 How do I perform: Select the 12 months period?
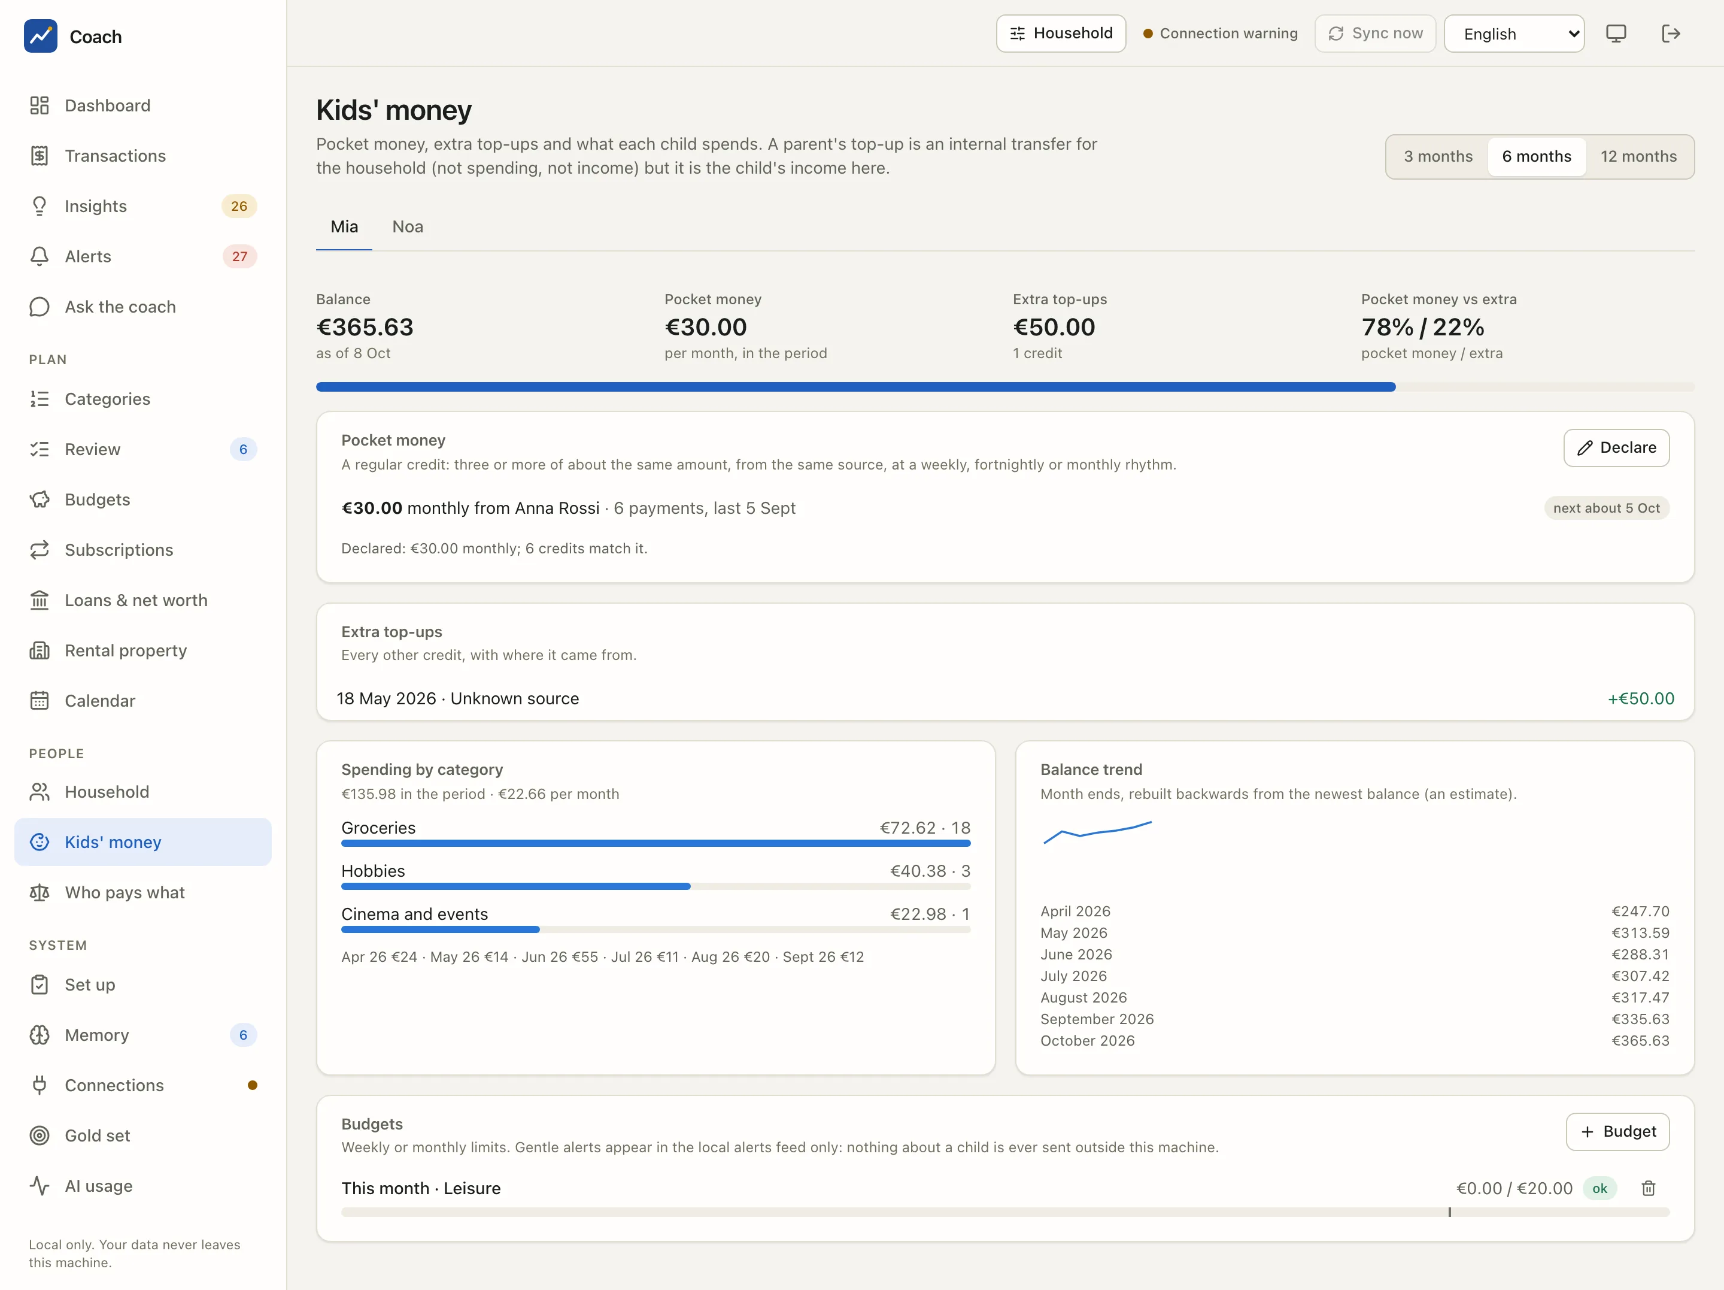click(1638, 156)
